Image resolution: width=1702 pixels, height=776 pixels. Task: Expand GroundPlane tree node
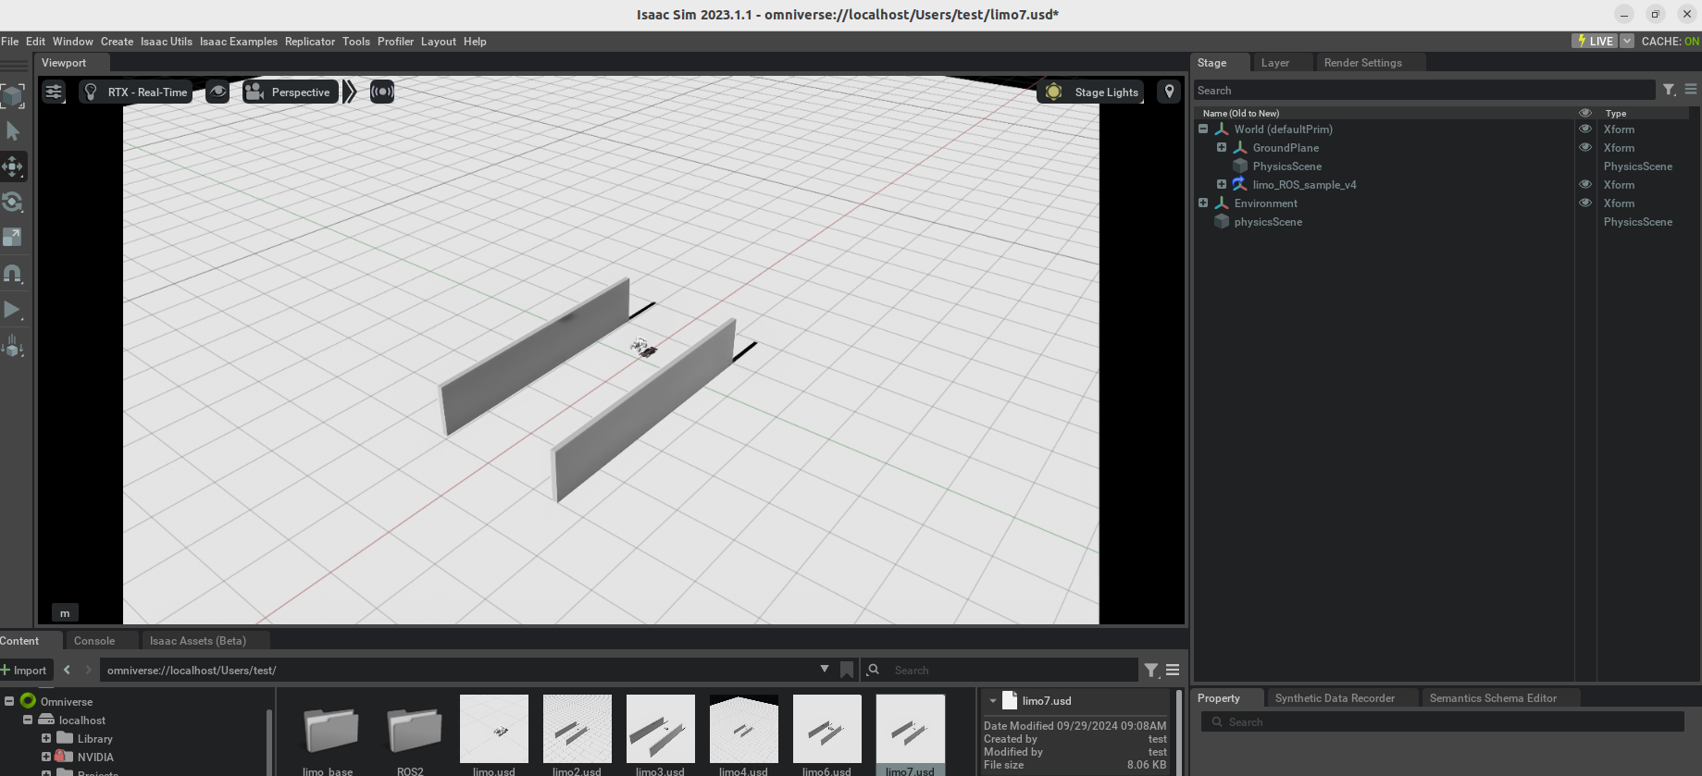(x=1222, y=148)
